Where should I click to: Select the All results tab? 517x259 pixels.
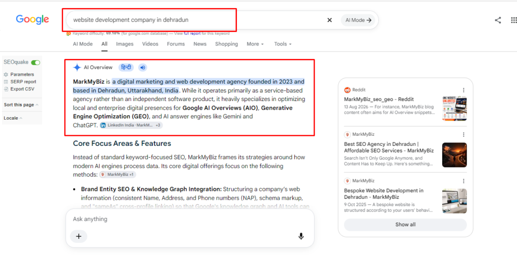click(x=104, y=44)
